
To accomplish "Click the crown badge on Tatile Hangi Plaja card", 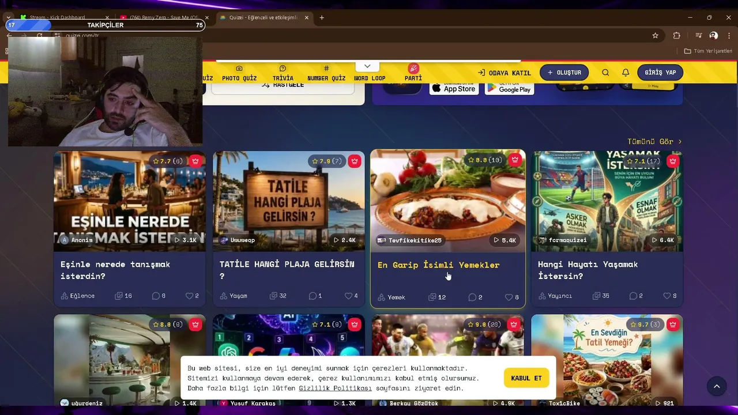I will point(355,161).
